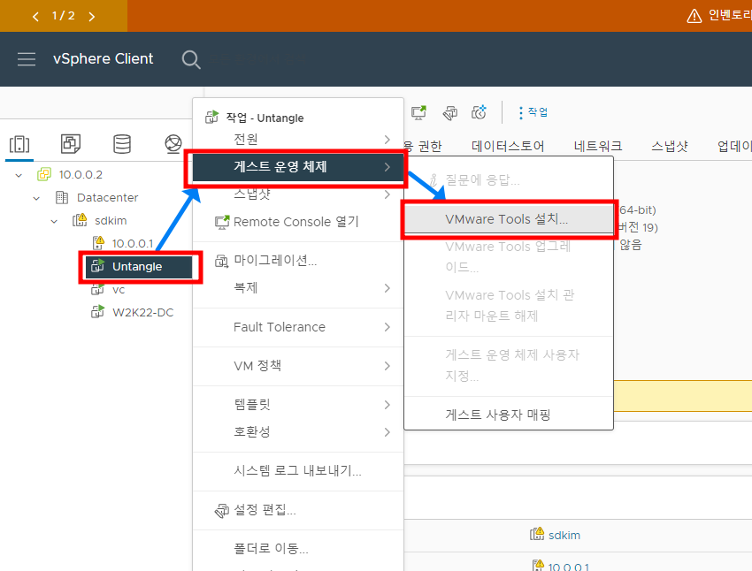Open the 네트워크 tab
Viewport: 752px width, 571px height.
point(598,146)
